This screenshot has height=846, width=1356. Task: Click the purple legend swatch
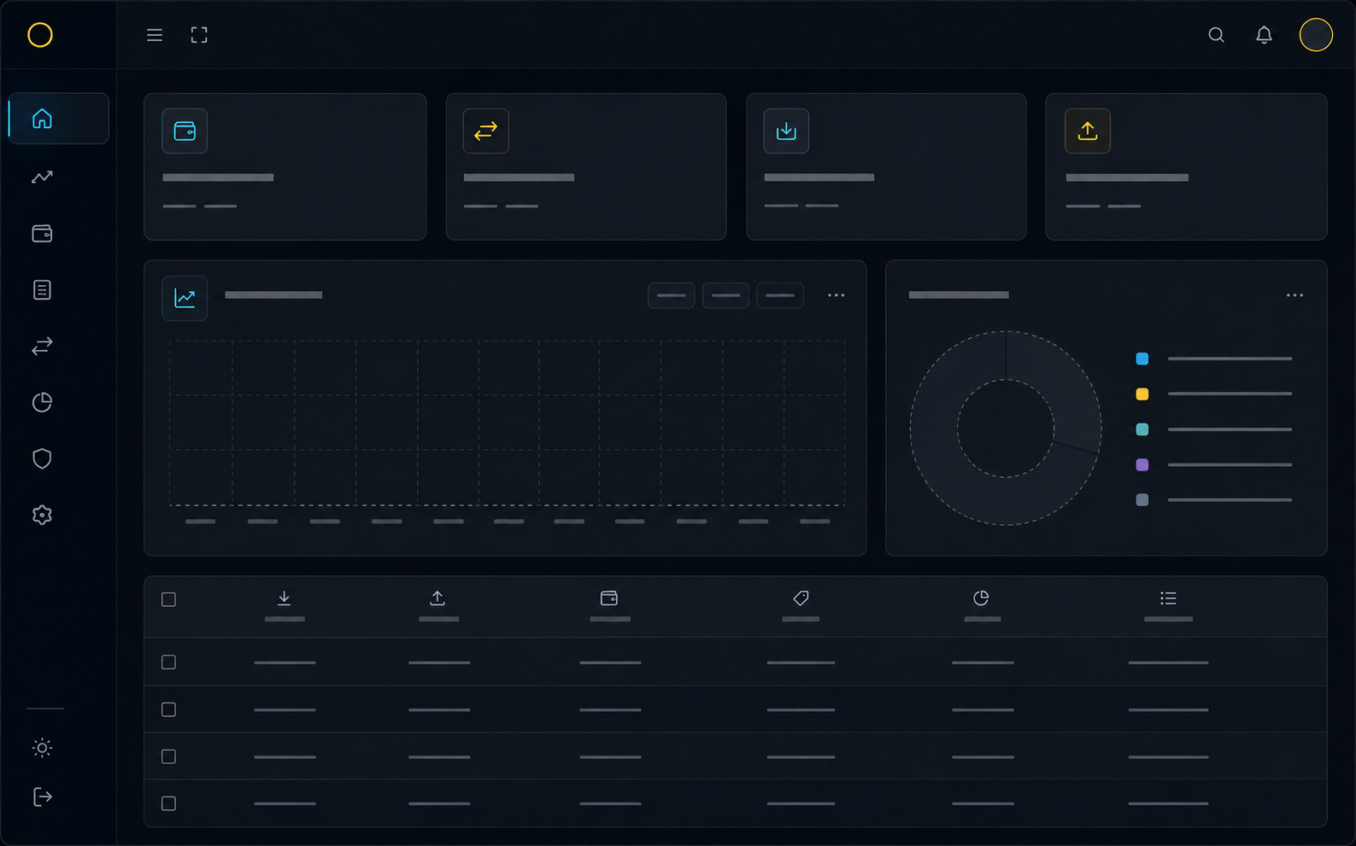point(1142,464)
